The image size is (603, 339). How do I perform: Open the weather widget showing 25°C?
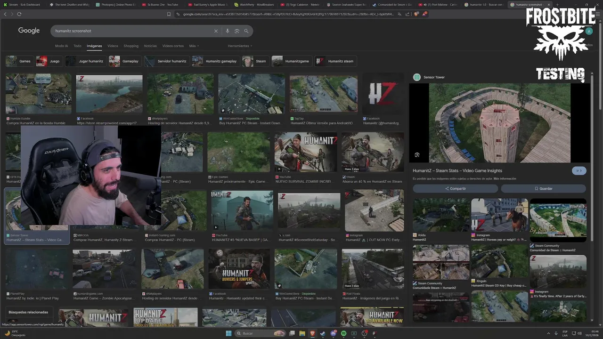click(x=14, y=333)
